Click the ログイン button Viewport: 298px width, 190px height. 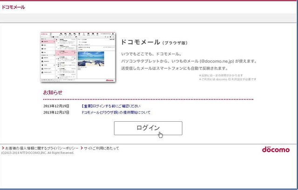(x=148, y=128)
